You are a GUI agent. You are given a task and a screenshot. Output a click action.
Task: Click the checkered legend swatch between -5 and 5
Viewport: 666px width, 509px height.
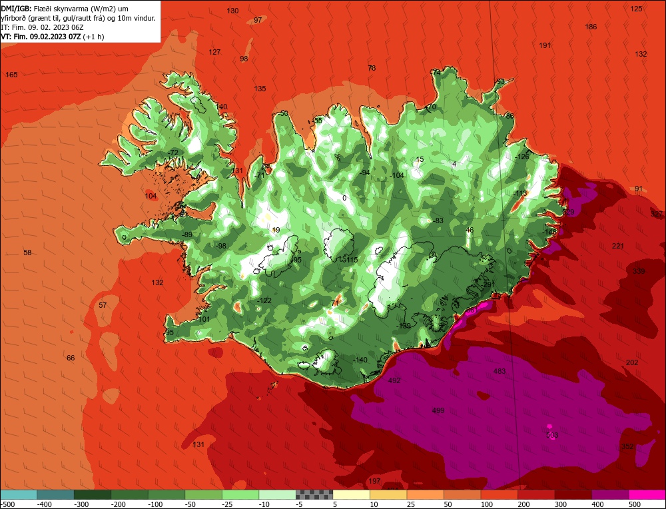[314, 494]
